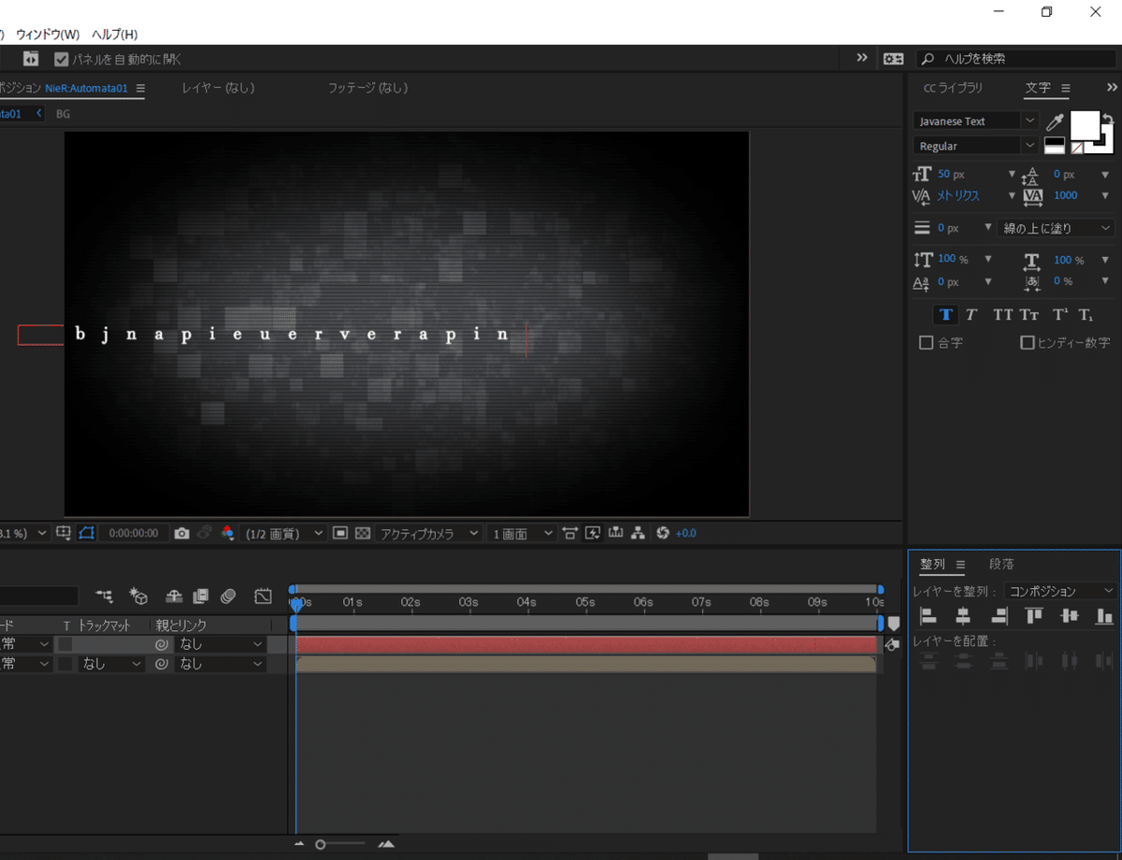Switch to the CC ライブラリ tab

pyautogui.click(x=953, y=88)
